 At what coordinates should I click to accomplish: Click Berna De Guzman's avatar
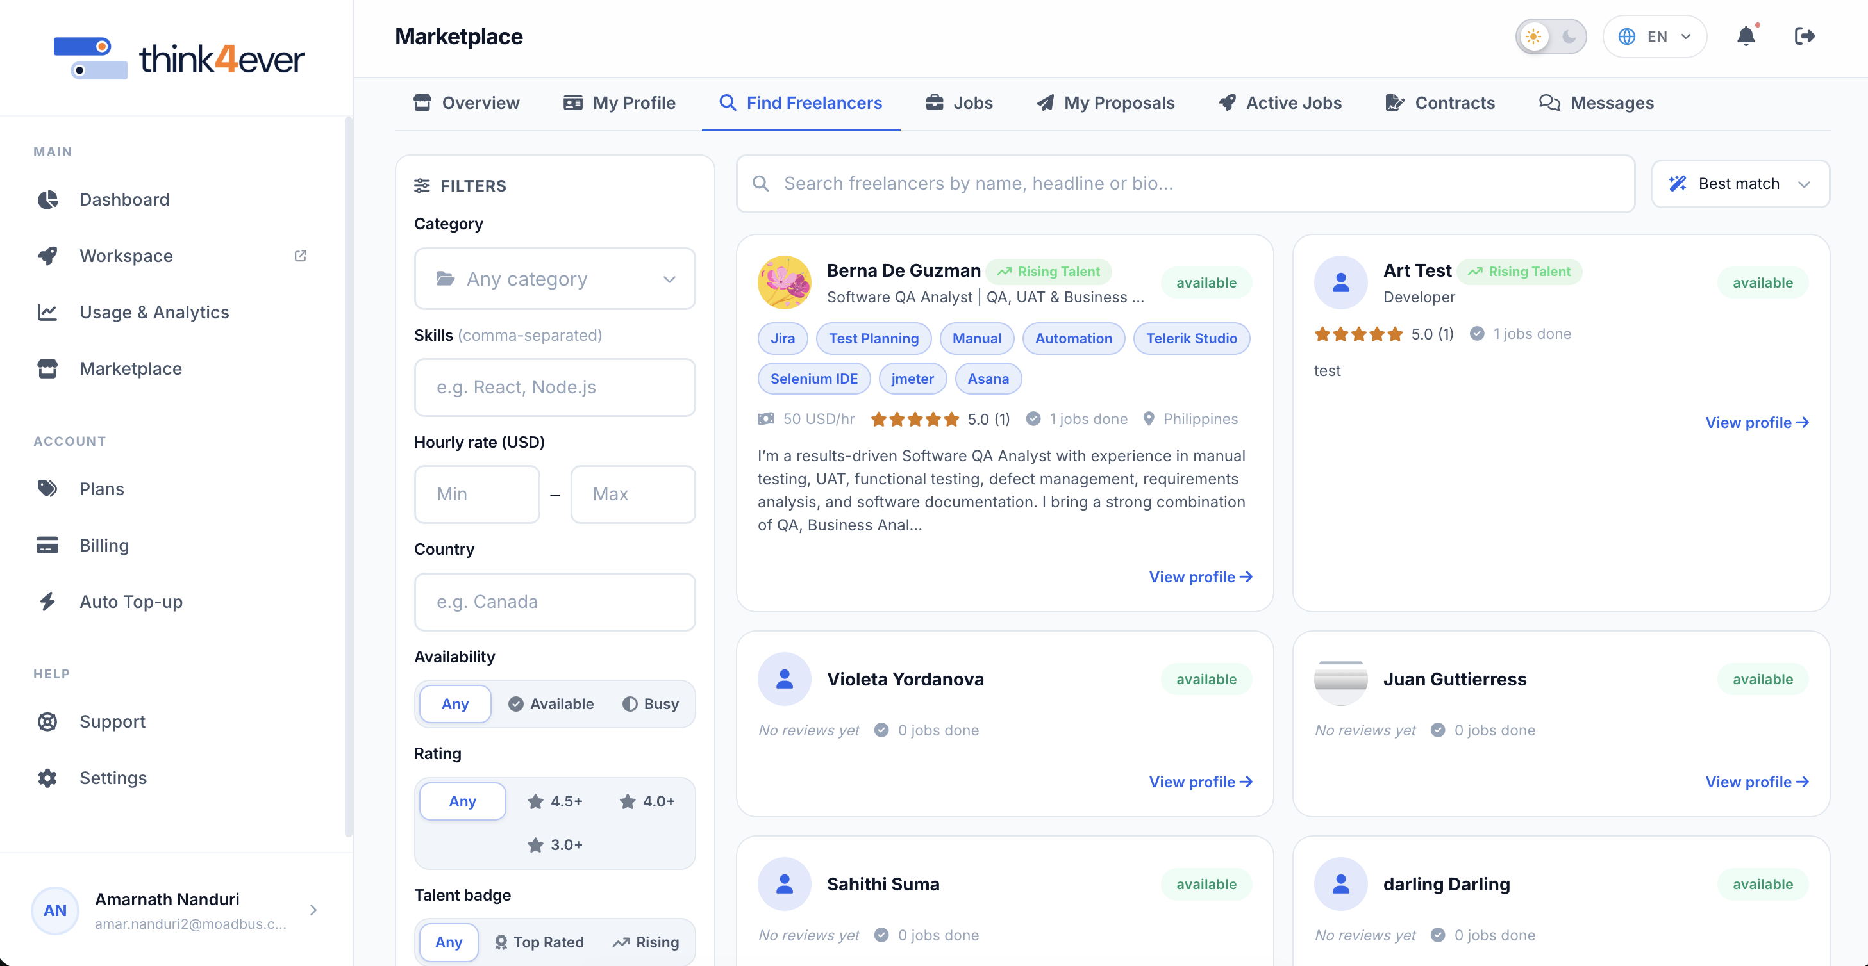pyautogui.click(x=784, y=282)
